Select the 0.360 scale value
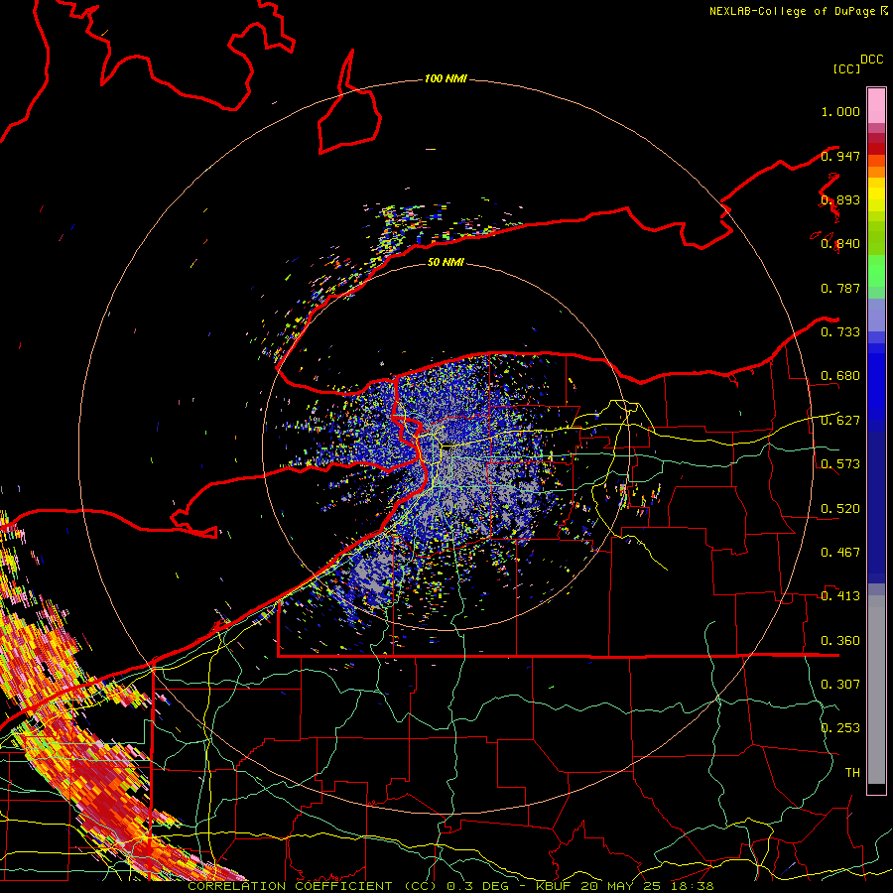 click(840, 641)
